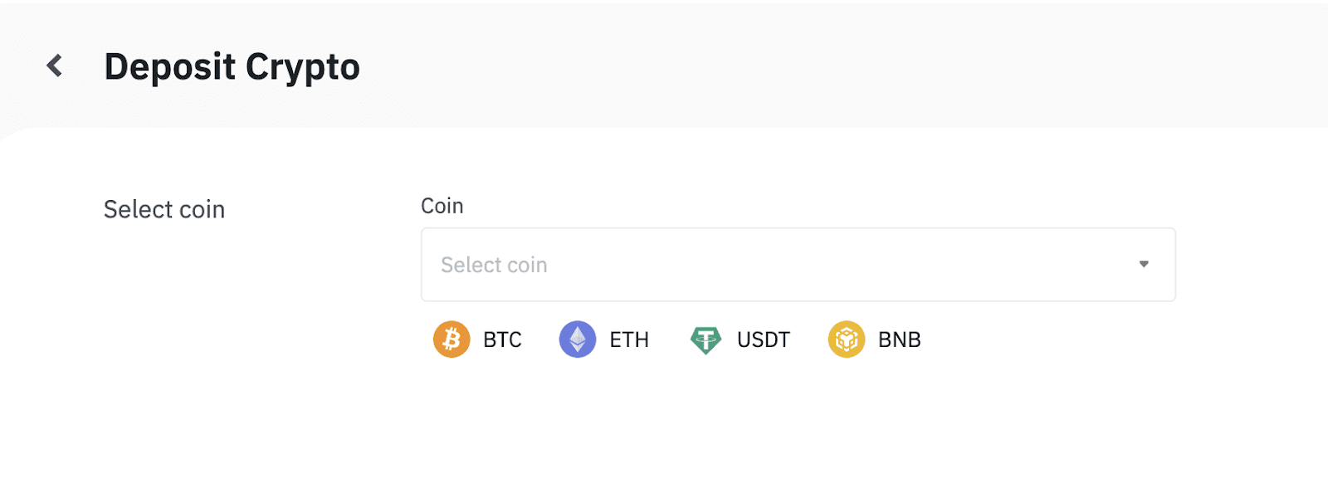The width and height of the screenshot is (1328, 498).
Task: Click the solid green rectangle block
Action: [1067, 353]
